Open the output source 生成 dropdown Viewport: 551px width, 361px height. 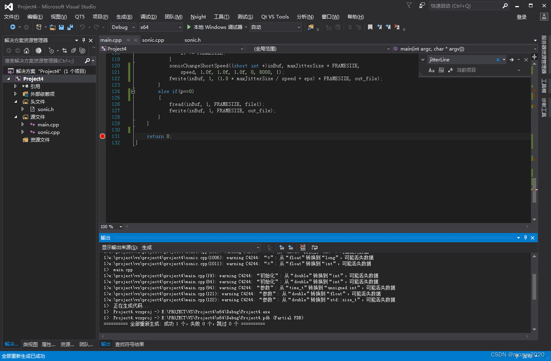pos(201,247)
